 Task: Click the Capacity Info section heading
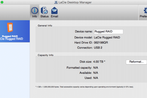coord(45,55)
